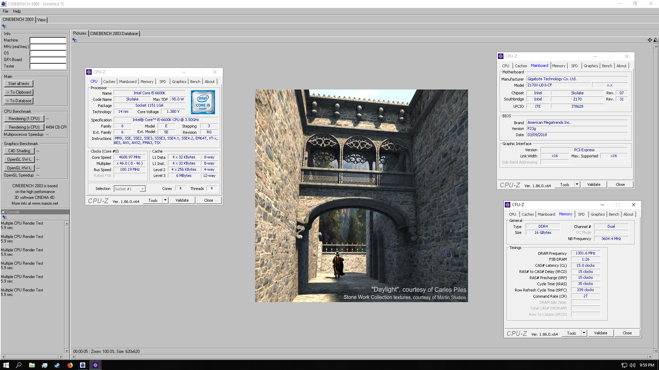This screenshot has height=370, width=659.
Task: Click the picture viewer horizontal scrollbar right arrow
Action: click(x=650, y=357)
